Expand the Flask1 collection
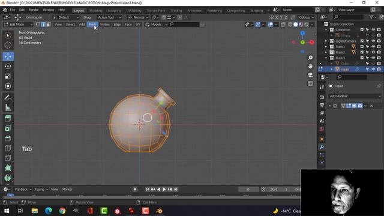This screenshot has height=216, width=384. pos(326,47)
